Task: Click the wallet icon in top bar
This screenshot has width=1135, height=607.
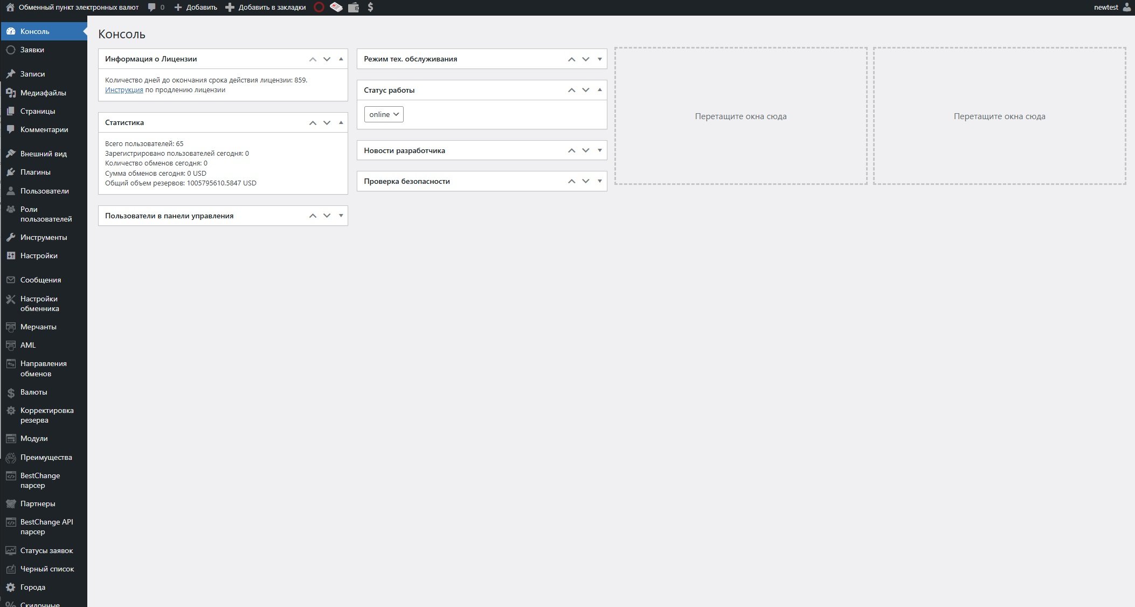Action: click(354, 8)
